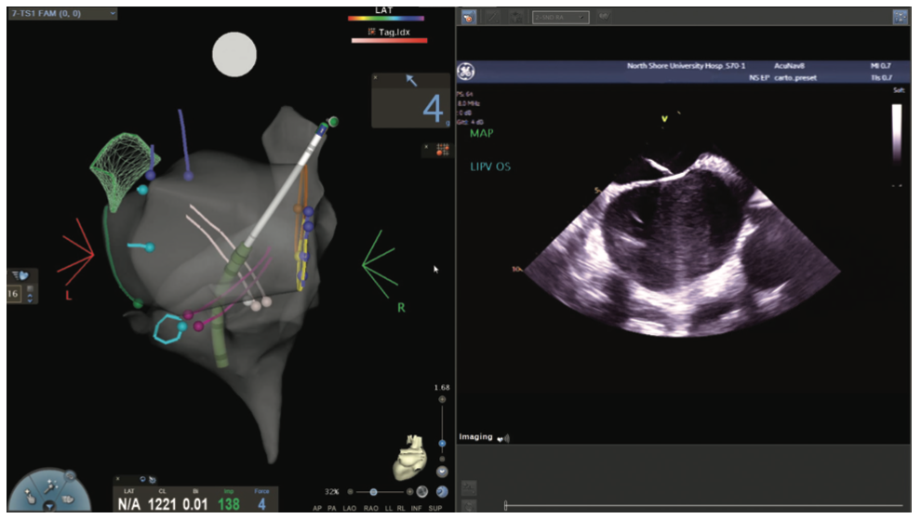
Task: Click the North Shore University Hosp text
Action: click(686, 66)
